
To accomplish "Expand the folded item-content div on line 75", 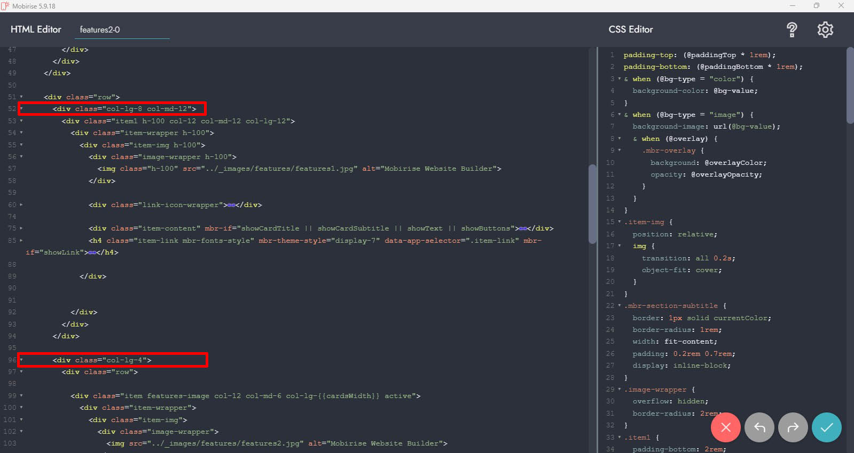I will 21,228.
